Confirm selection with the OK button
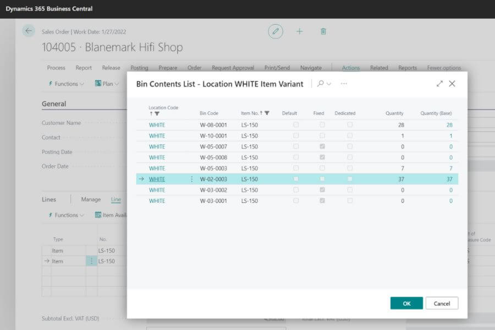This screenshot has height=330, width=495. point(406,303)
